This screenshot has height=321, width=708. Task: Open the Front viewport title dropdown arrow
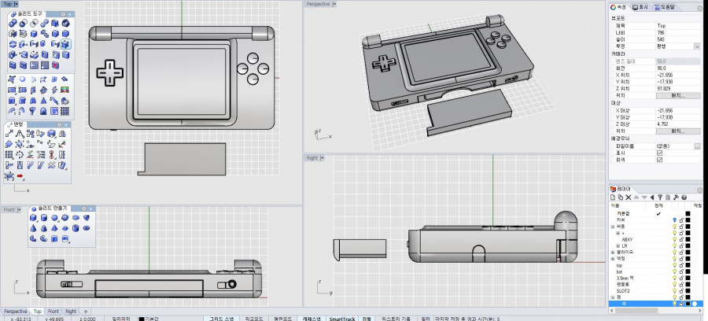(x=20, y=209)
